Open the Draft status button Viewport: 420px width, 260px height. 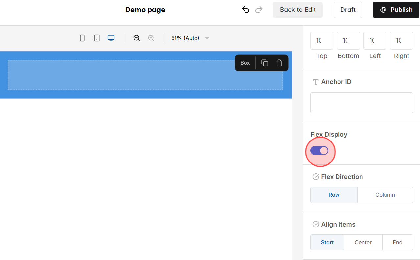pyautogui.click(x=347, y=10)
